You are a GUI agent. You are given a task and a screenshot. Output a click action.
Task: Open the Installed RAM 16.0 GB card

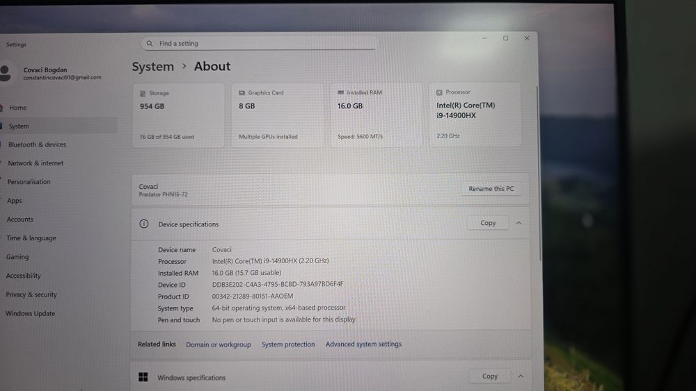point(377,115)
